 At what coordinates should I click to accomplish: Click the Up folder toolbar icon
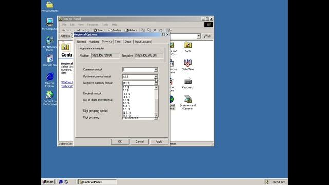[88, 30]
